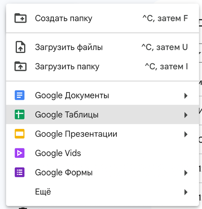Click the yellow Google Slides icon
Screen dimensions: 202x209
[x=20, y=134]
